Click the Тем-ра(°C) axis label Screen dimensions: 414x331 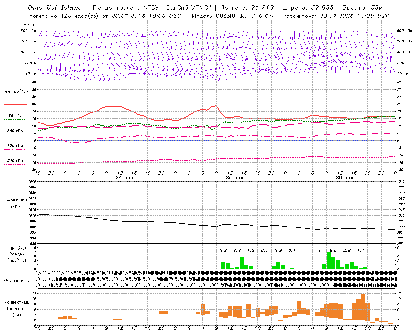coord(15,91)
